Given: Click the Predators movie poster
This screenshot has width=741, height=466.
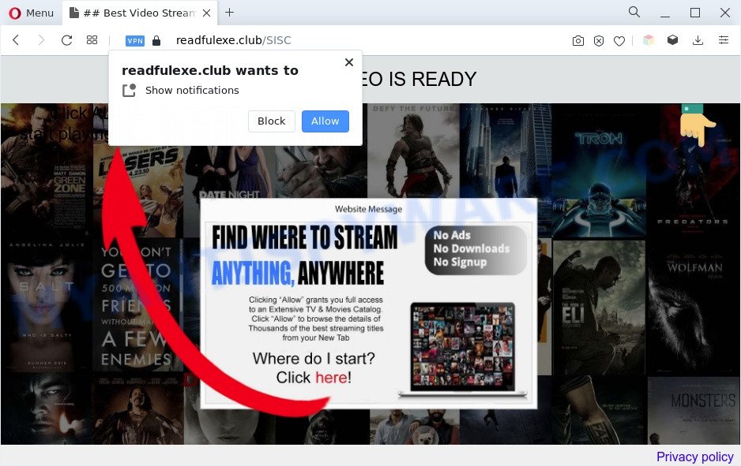Looking at the screenshot, I should (x=694, y=170).
